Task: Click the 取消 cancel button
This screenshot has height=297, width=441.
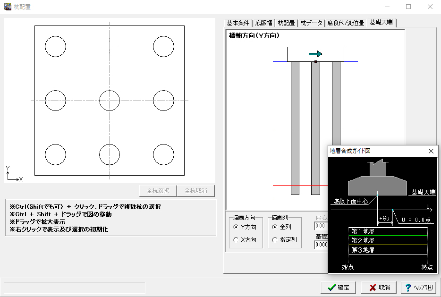Action: tap(379, 288)
